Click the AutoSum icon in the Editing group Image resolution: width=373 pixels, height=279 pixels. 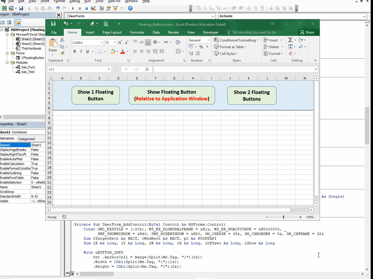click(x=290, y=40)
